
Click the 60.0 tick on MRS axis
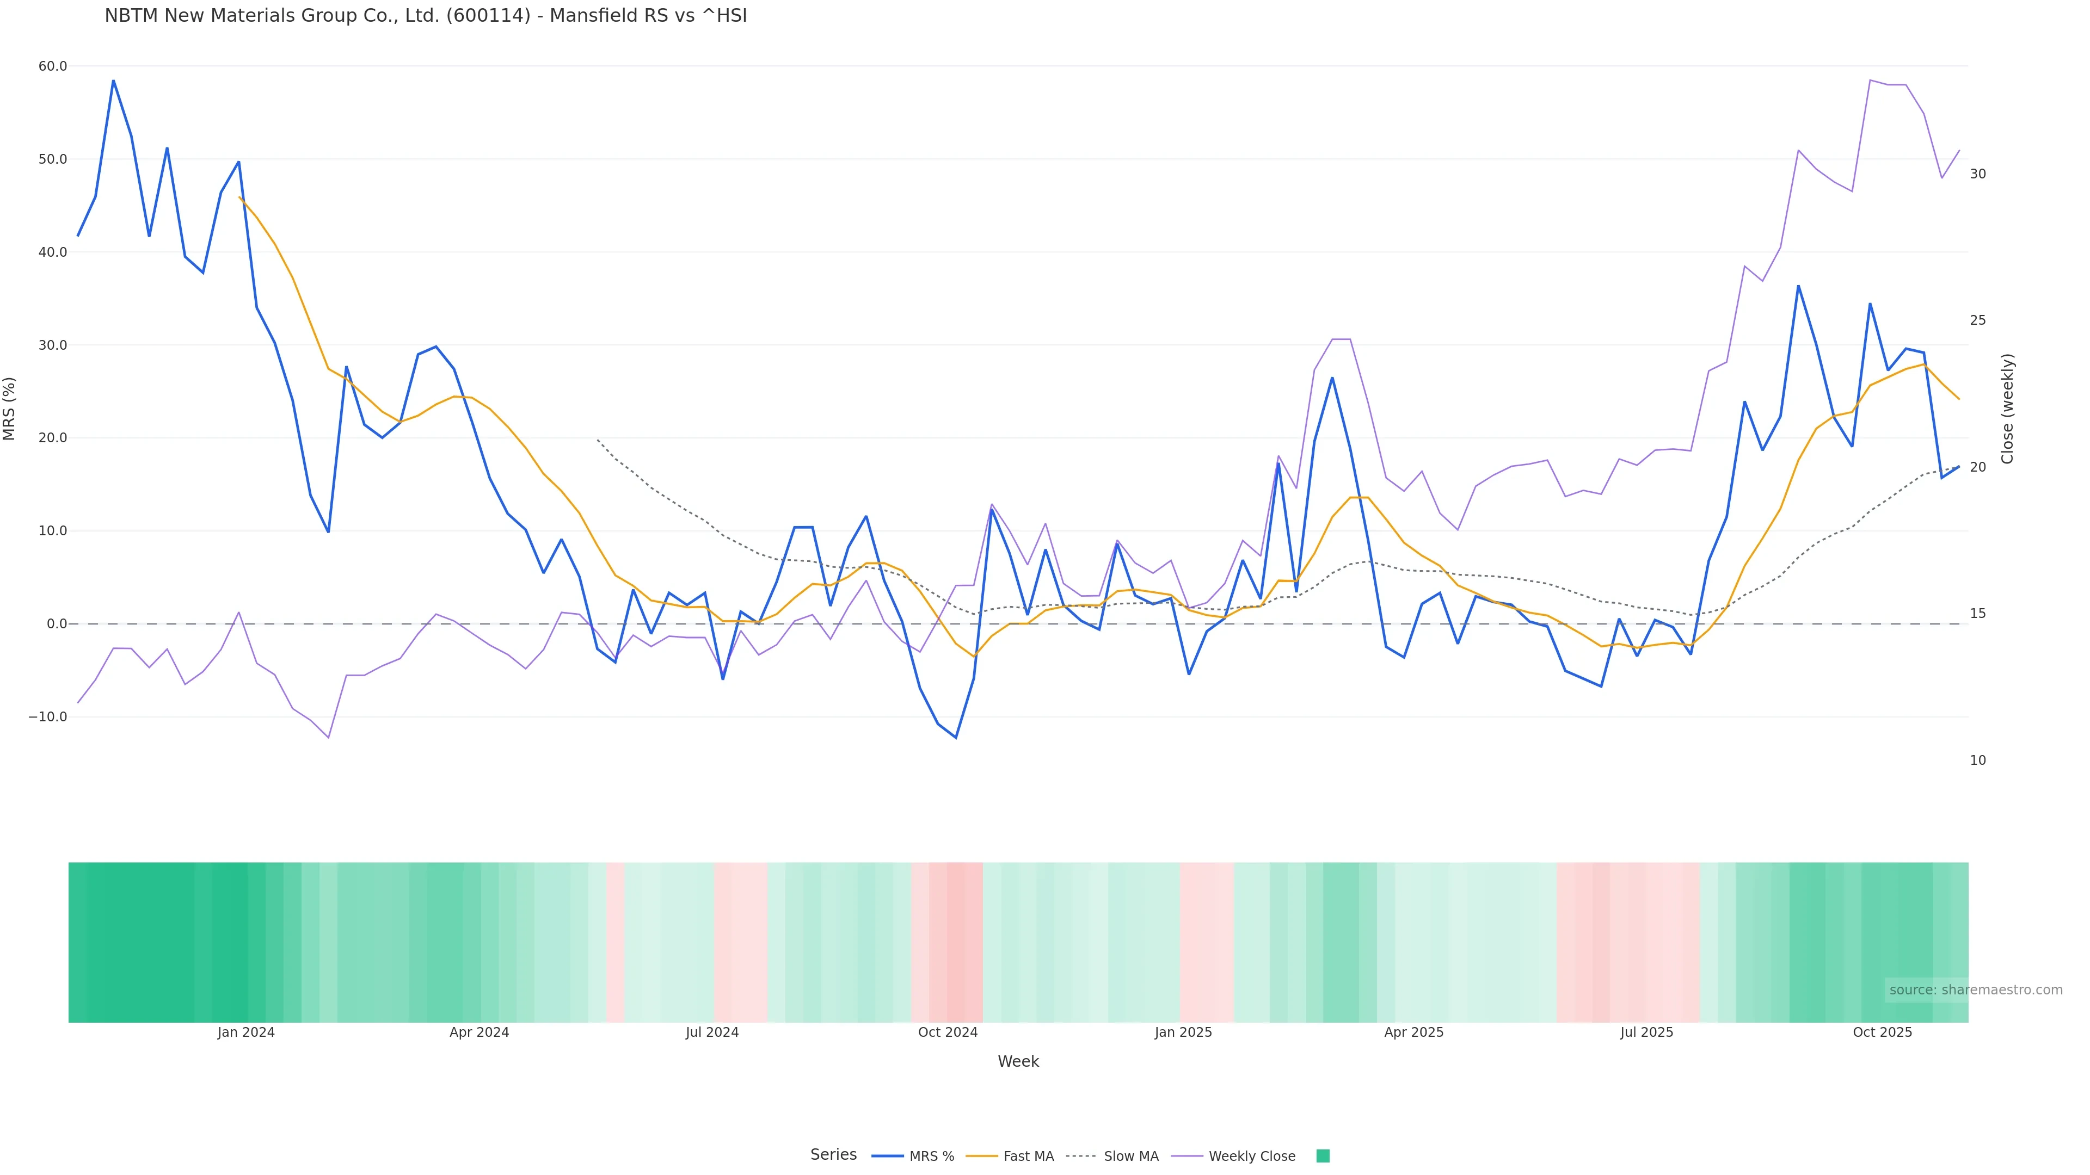click(53, 66)
